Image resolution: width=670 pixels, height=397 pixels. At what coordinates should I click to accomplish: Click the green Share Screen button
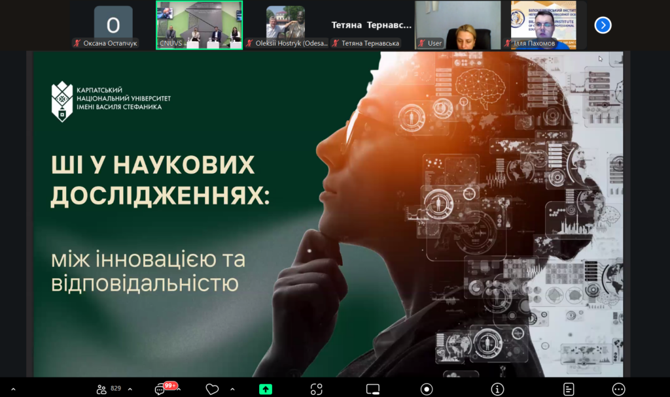tap(265, 389)
